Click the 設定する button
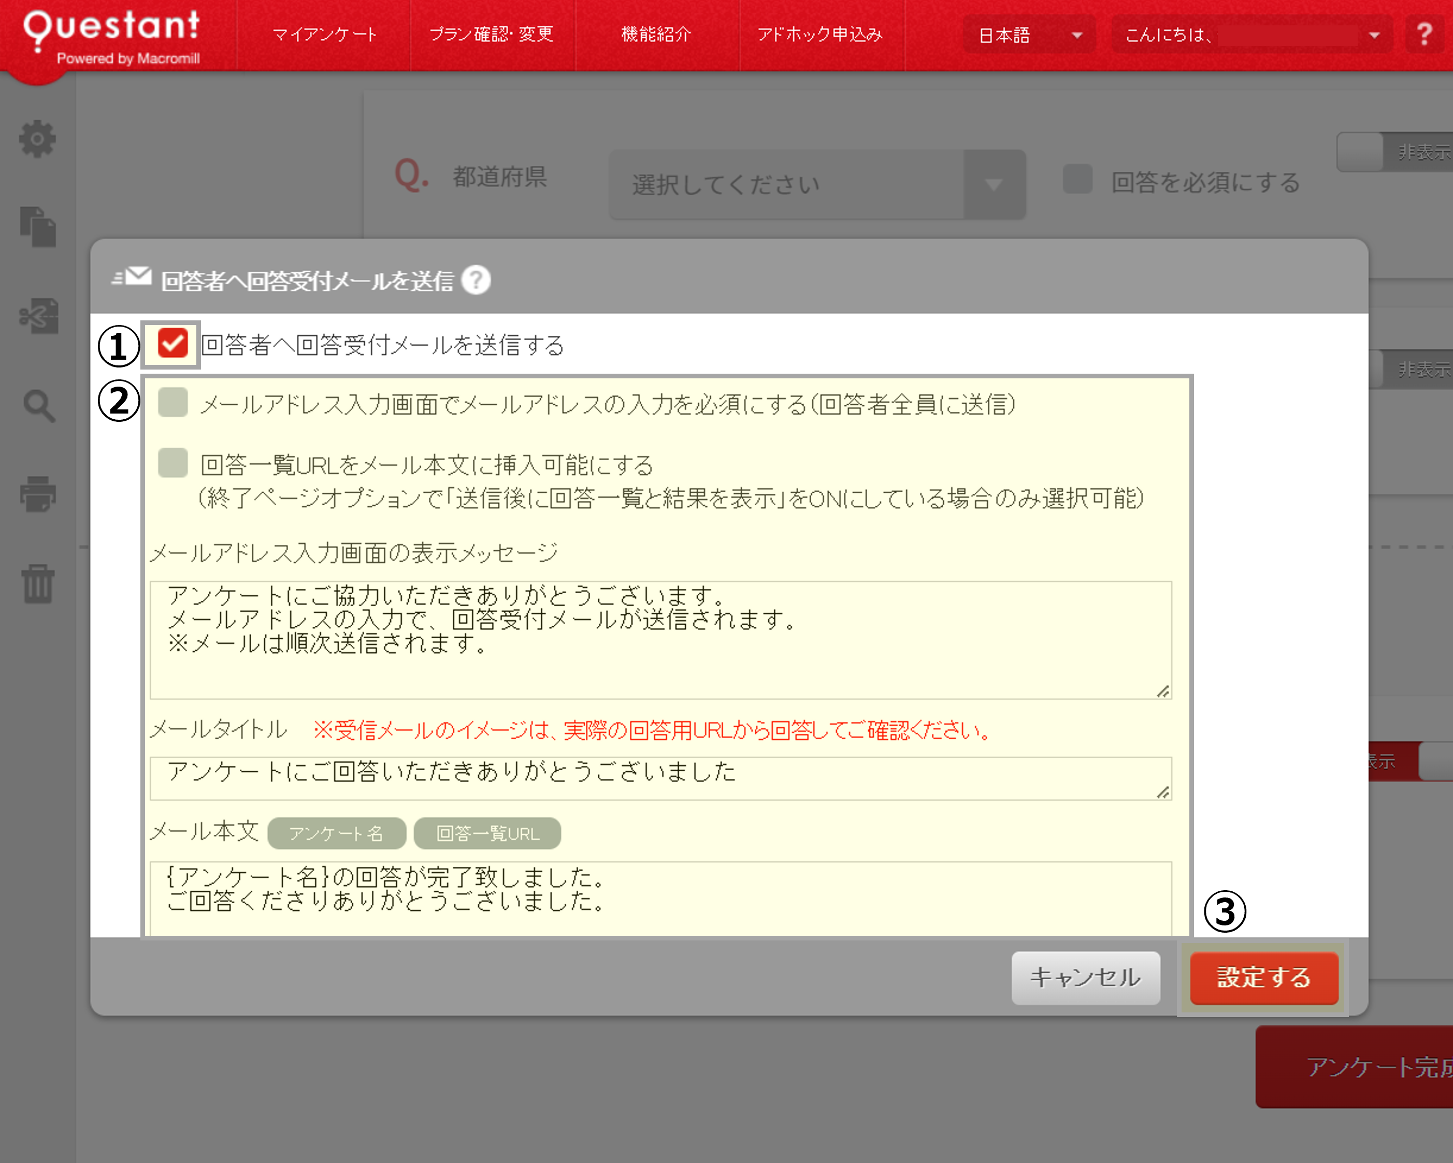Screen dimensions: 1453x1163 (x=1264, y=978)
